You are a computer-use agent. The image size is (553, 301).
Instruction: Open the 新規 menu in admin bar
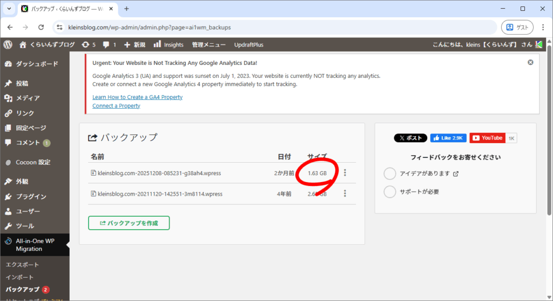[x=134, y=44]
